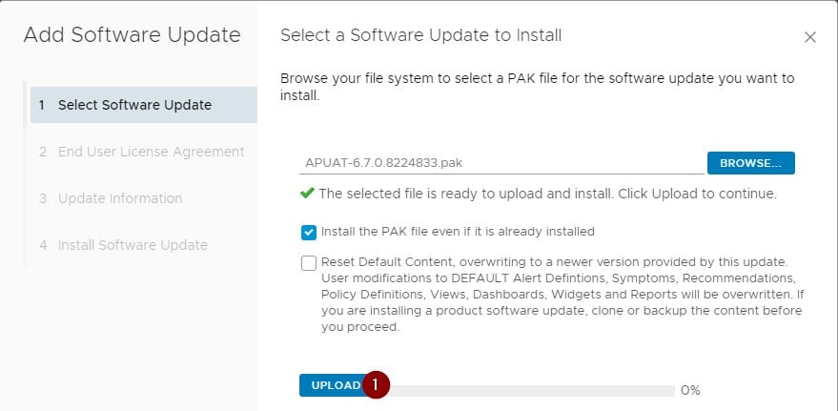Click the file ready to upload message

(x=547, y=194)
